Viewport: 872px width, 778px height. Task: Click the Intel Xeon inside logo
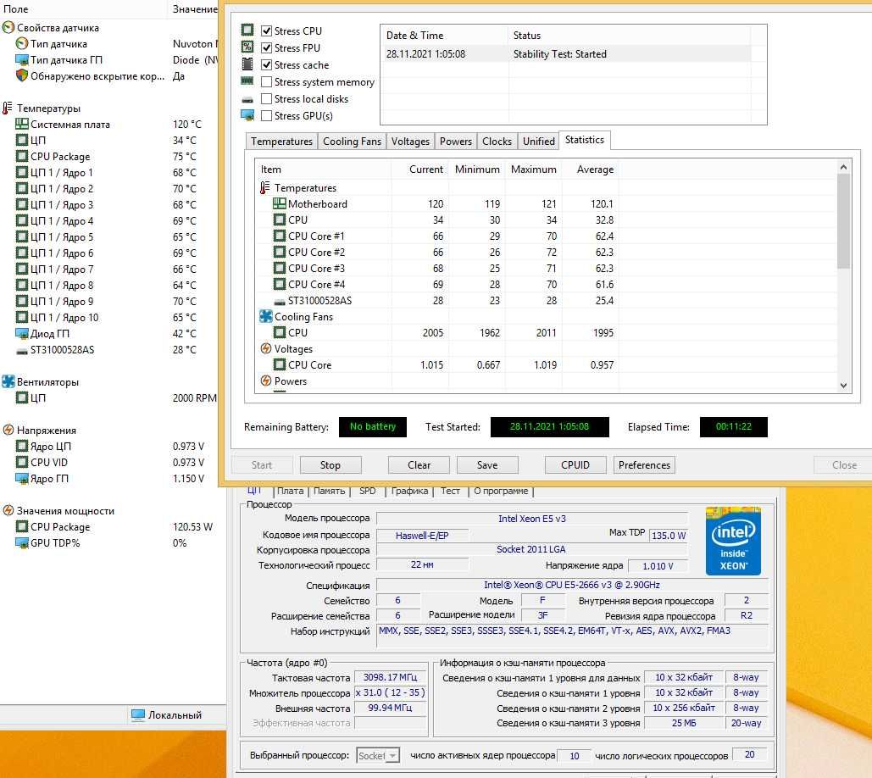tap(733, 541)
